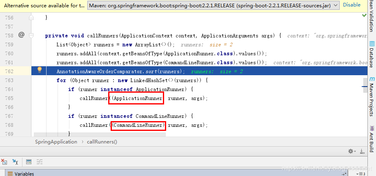Click the Ant bug icon in the right sidebar

(372, 128)
